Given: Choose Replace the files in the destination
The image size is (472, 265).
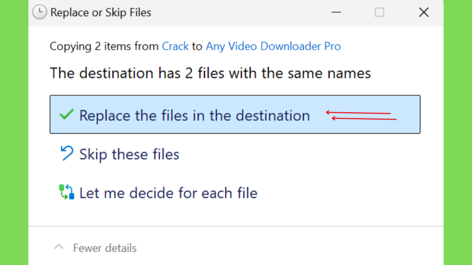Looking at the screenshot, I should coord(235,115).
